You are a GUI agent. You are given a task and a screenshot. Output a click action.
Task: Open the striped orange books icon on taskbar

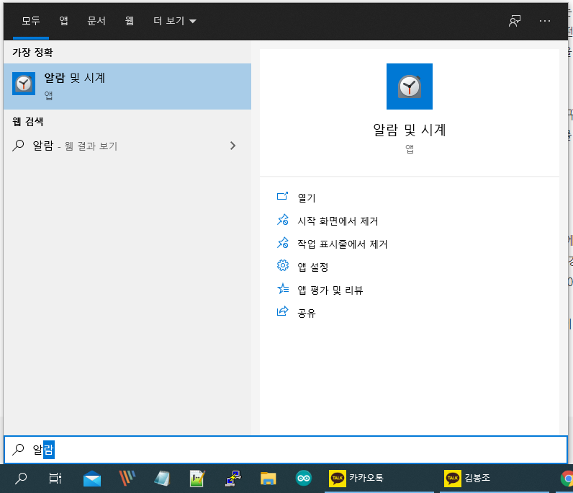click(127, 478)
